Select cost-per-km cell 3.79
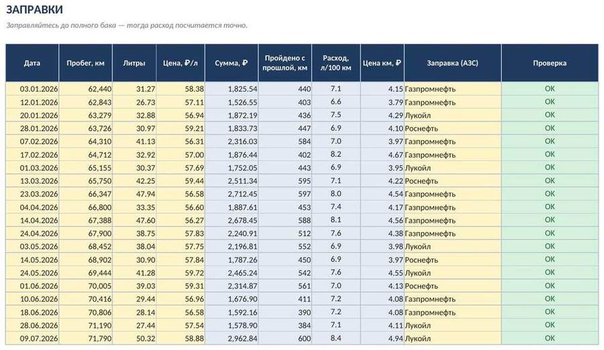Image resolution: width=604 pixels, height=350 pixels. coord(382,102)
